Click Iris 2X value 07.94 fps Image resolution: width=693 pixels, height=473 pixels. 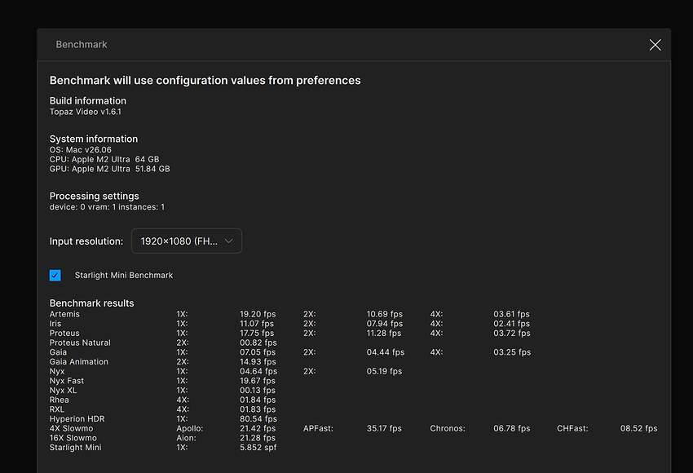point(385,324)
